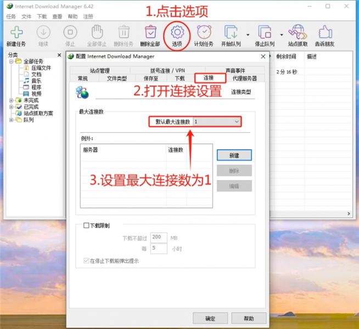The height and width of the screenshot is (329, 359).
Task: Open 选项 (options) gear icon
Action: coord(177,32)
